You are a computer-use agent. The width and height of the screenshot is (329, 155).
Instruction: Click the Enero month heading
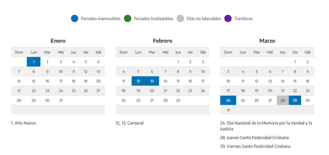coord(58,41)
